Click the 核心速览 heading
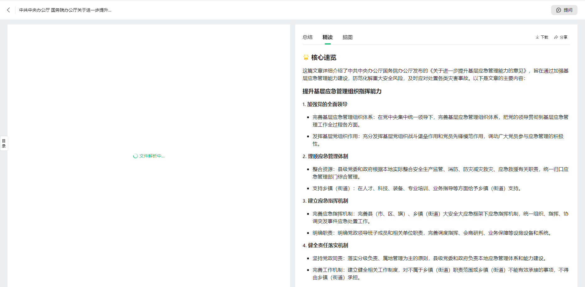The height and width of the screenshot is (287, 585). point(324,57)
